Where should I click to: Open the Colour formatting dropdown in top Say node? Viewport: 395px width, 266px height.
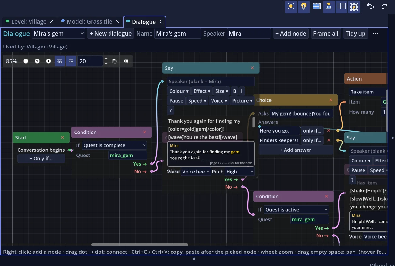tap(179, 91)
